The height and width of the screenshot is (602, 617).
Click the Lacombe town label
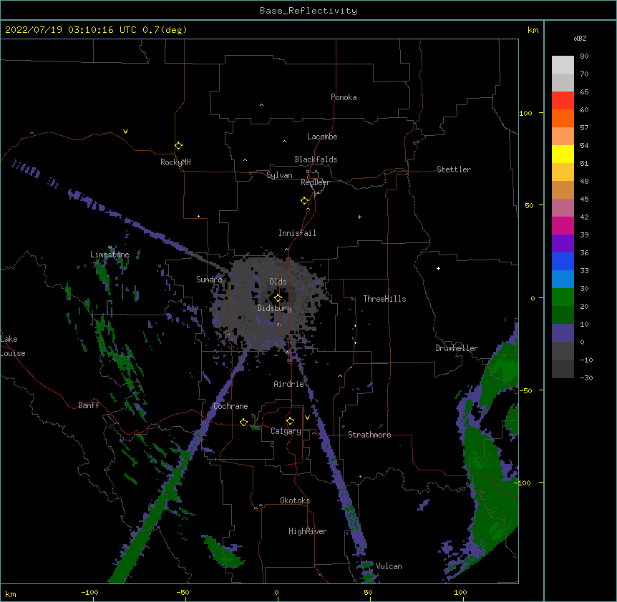pyautogui.click(x=322, y=137)
